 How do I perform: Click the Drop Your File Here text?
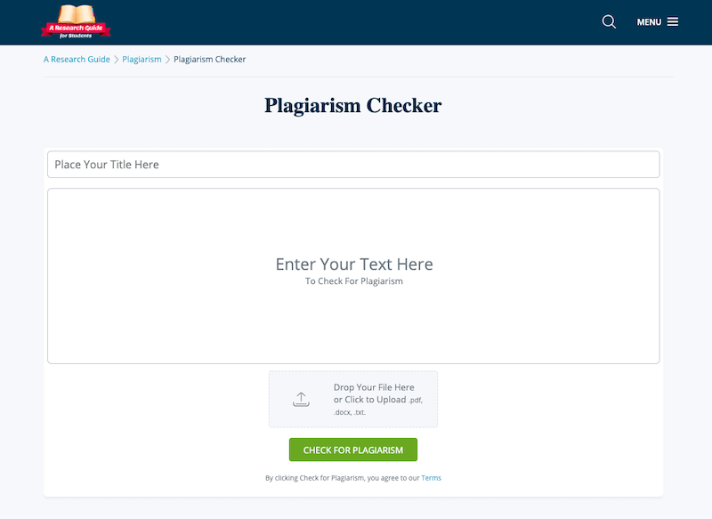pyautogui.click(x=374, y=387)
